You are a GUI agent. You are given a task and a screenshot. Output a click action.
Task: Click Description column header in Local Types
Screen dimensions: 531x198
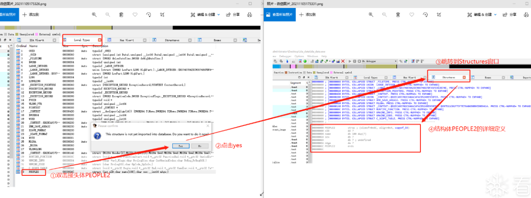[x=100, y=46]
